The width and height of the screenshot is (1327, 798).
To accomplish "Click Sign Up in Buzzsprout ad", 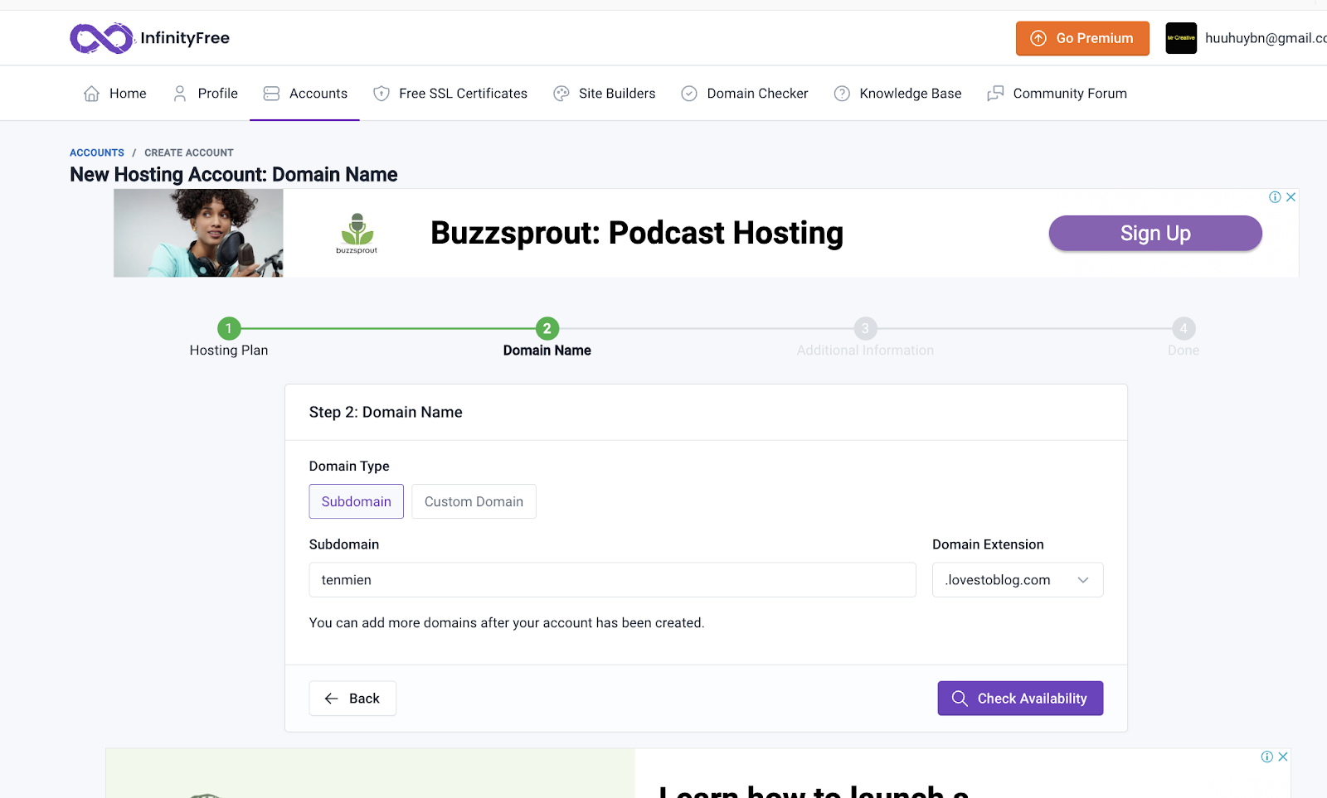I will pos(1155,234).
